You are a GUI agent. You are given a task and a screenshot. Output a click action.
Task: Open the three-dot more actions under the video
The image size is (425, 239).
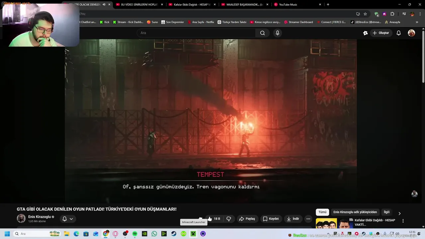(x=308, y=219)
